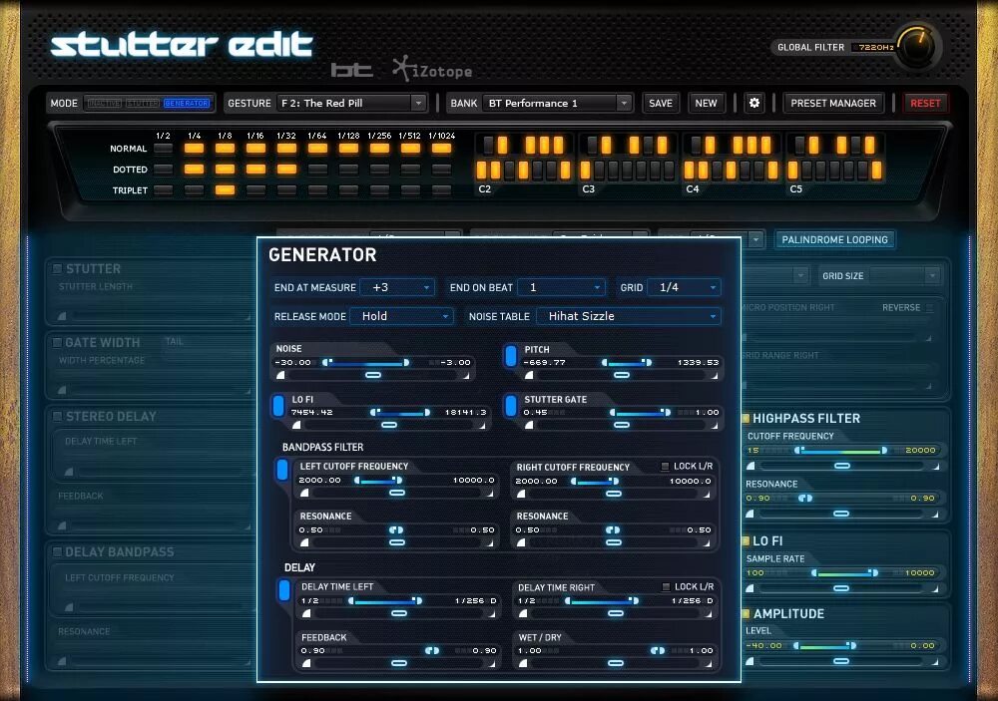Click the red Reset button
This screenshot has width=998, height=701.
(x=925, y=103)
